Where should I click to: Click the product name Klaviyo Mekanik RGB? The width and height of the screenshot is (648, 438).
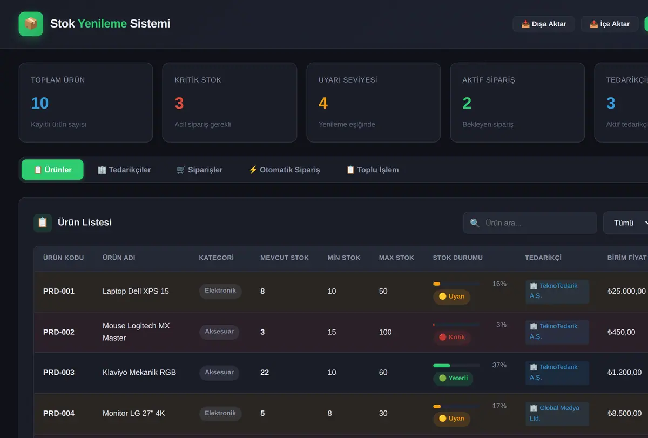[139, 373]
